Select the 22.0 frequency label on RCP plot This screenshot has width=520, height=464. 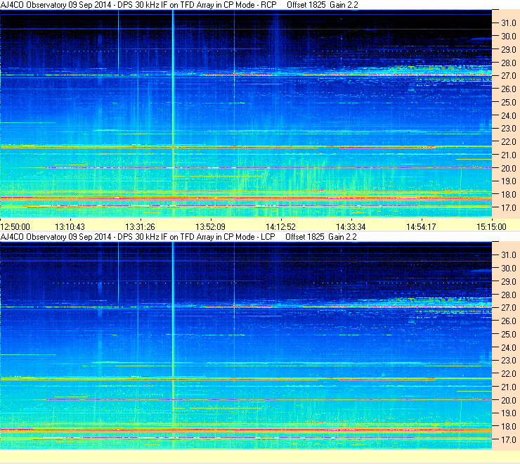(508, 142)
